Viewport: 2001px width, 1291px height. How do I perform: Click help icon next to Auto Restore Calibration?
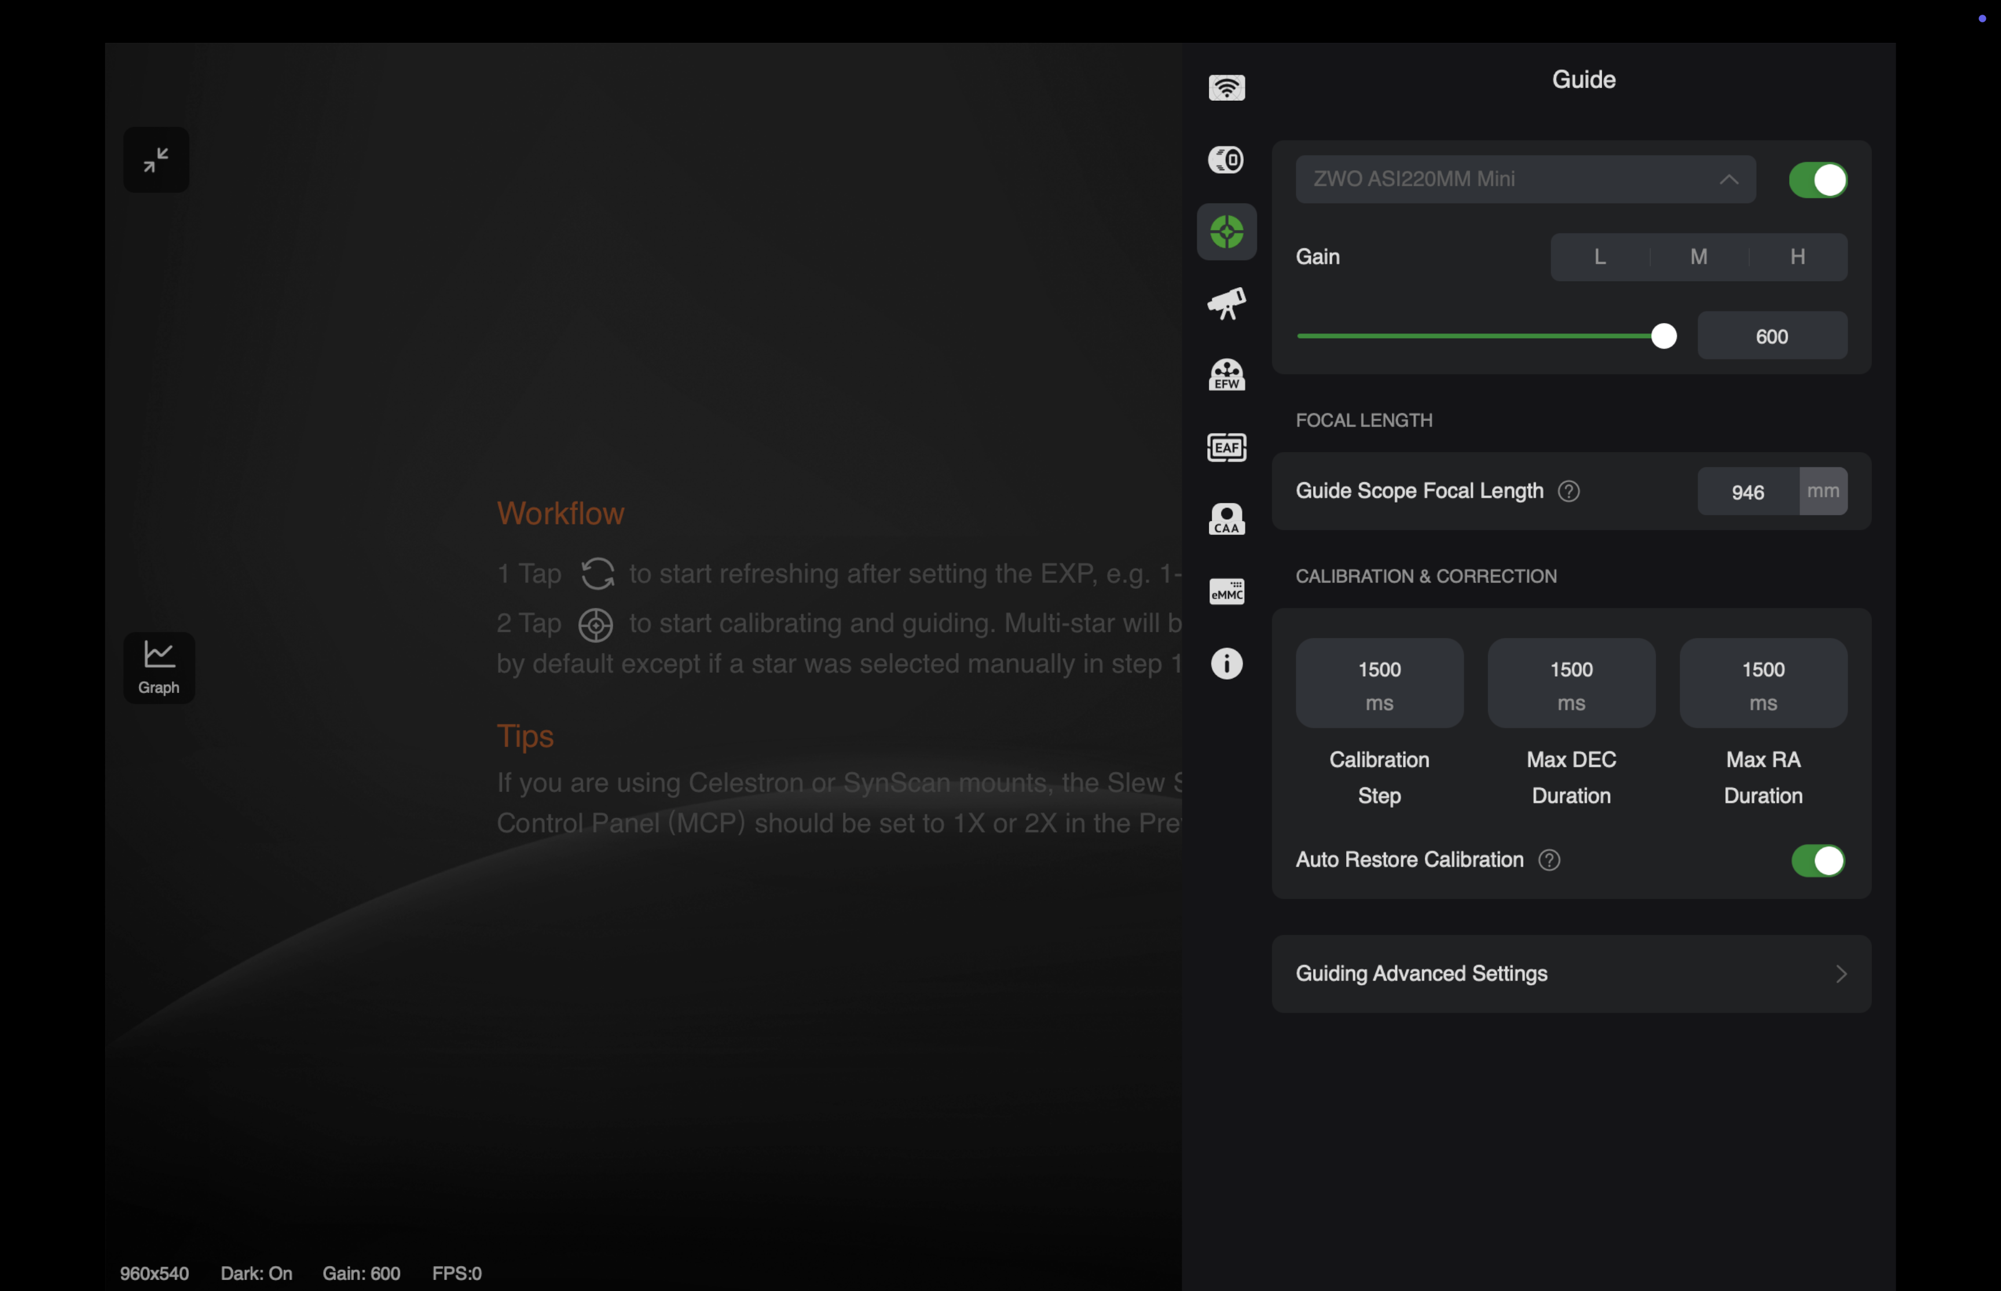(1549, 860)
